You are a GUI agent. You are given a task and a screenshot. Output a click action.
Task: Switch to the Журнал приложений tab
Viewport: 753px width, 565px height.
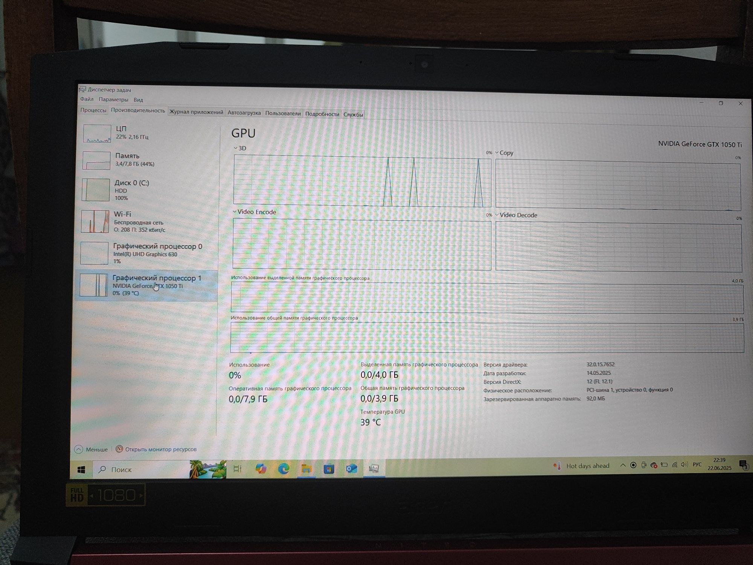196,112
